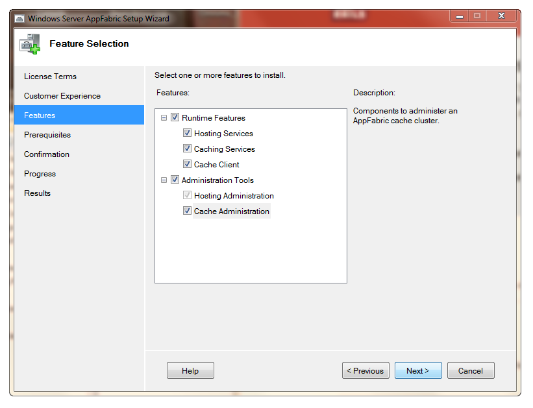Click the Feature Selection wizard icon
This screenshot has height=408, width=533.
click(x=29, y=43)
